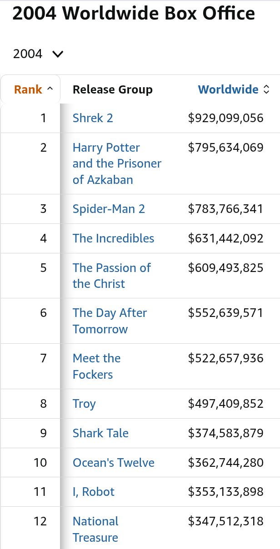
Task: Select the Troy link
Action: point(84,404)
